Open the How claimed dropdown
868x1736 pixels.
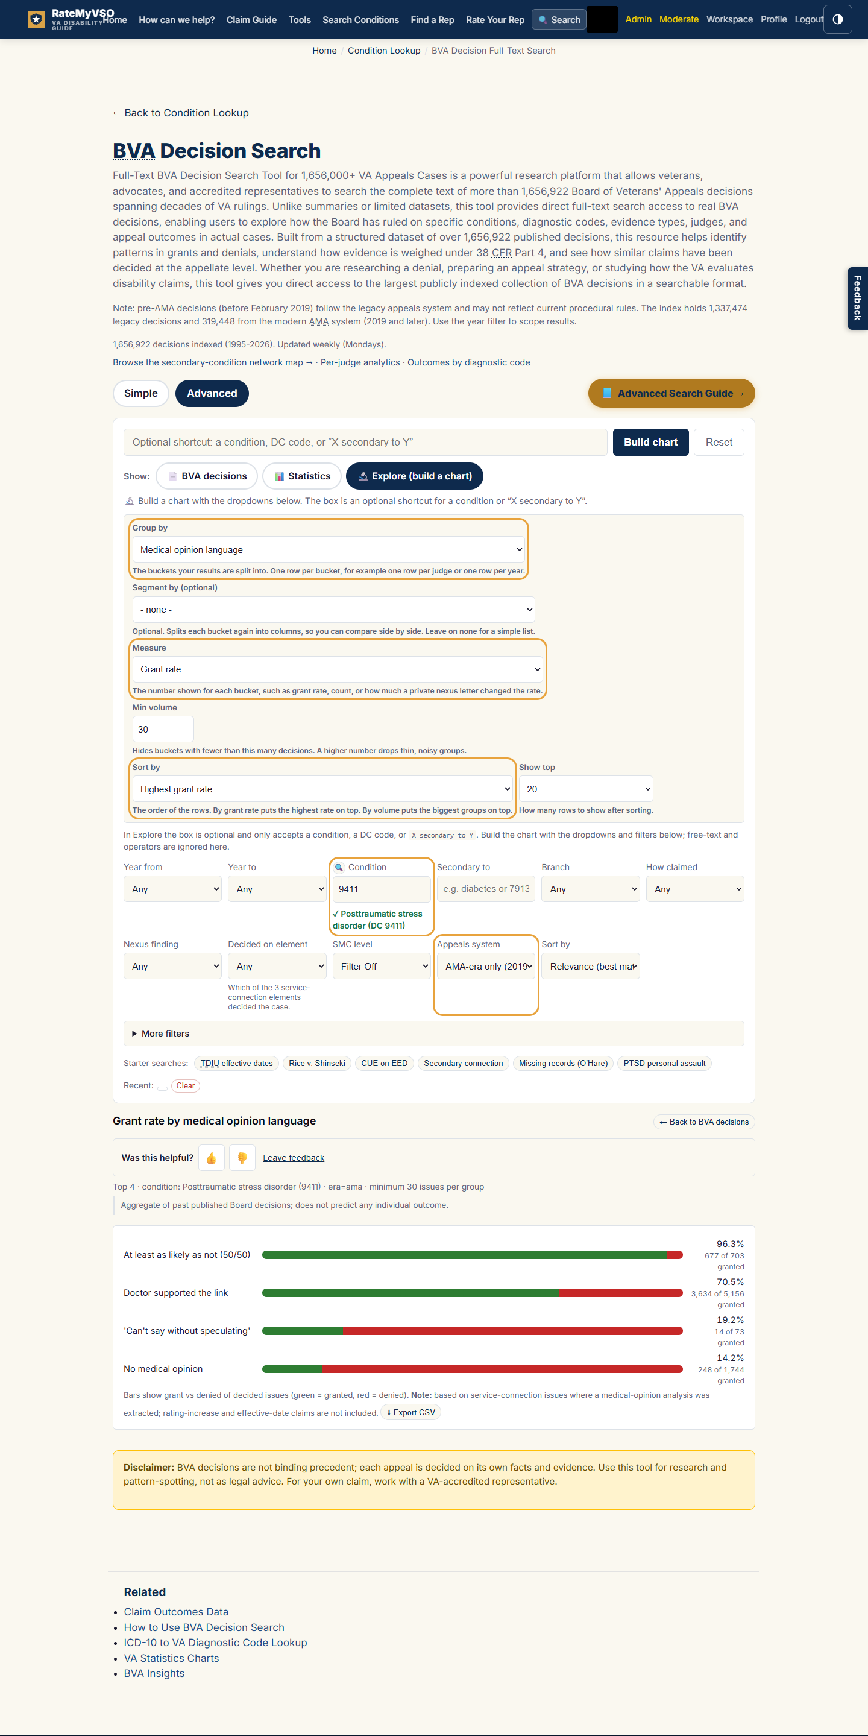tap(695, 889)
